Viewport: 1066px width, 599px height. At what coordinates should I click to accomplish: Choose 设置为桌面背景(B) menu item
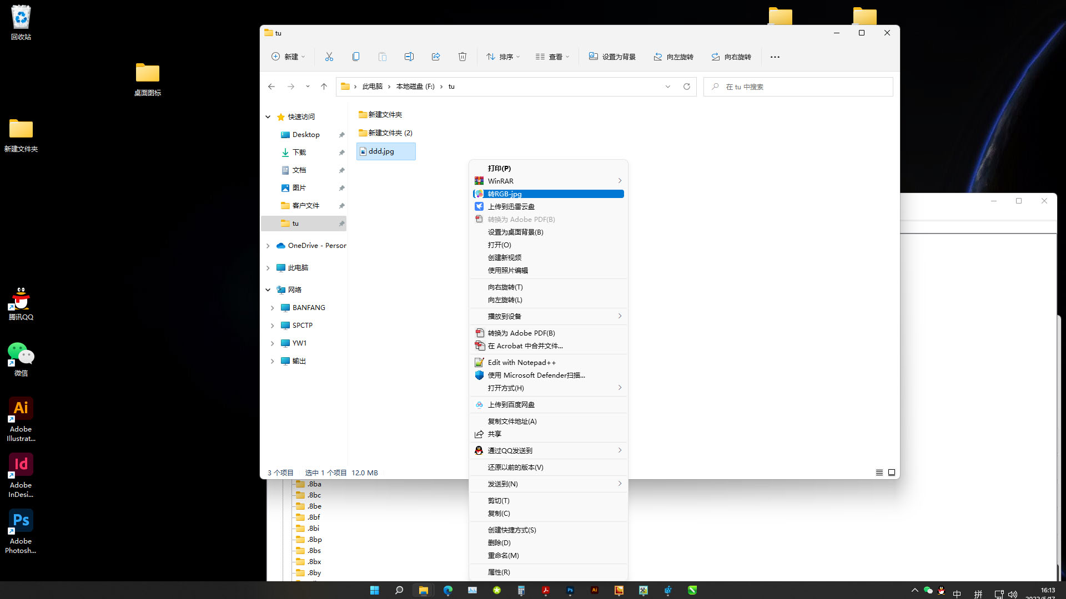(x=549, y=232)
